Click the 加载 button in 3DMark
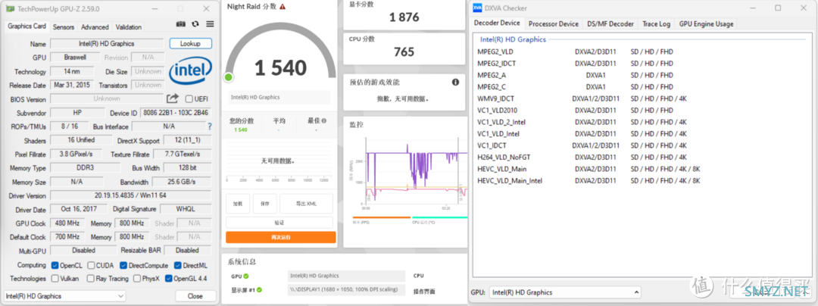818x306 pixels. (238, 203)
